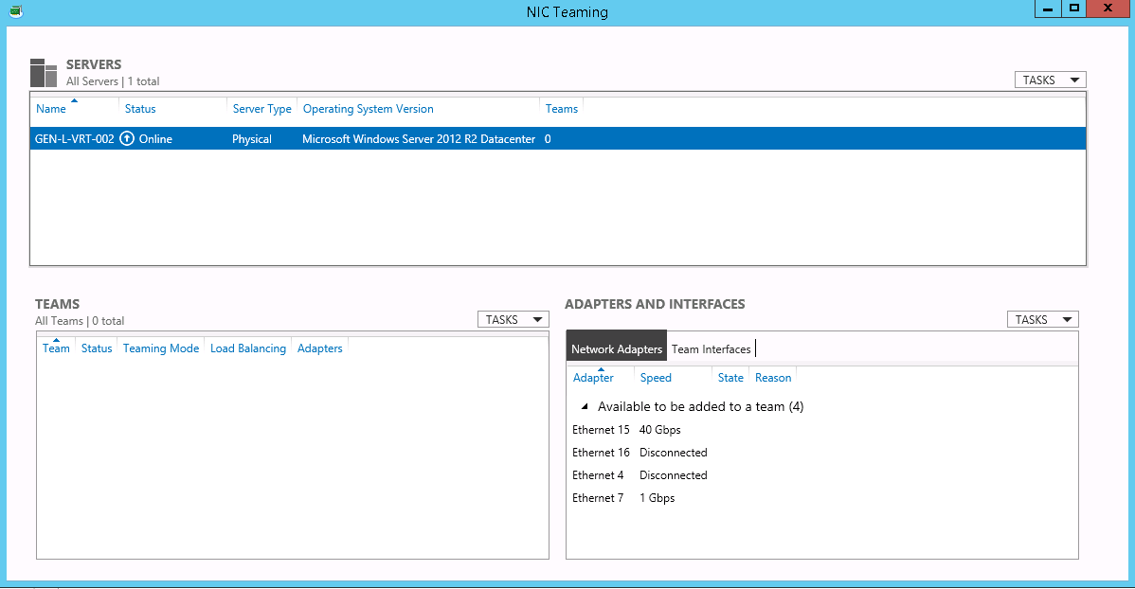The width and height of the screenshot is (1135, 589).
Task: Click the NIC Teaming title bar application icon
Action: pos(14,10)
